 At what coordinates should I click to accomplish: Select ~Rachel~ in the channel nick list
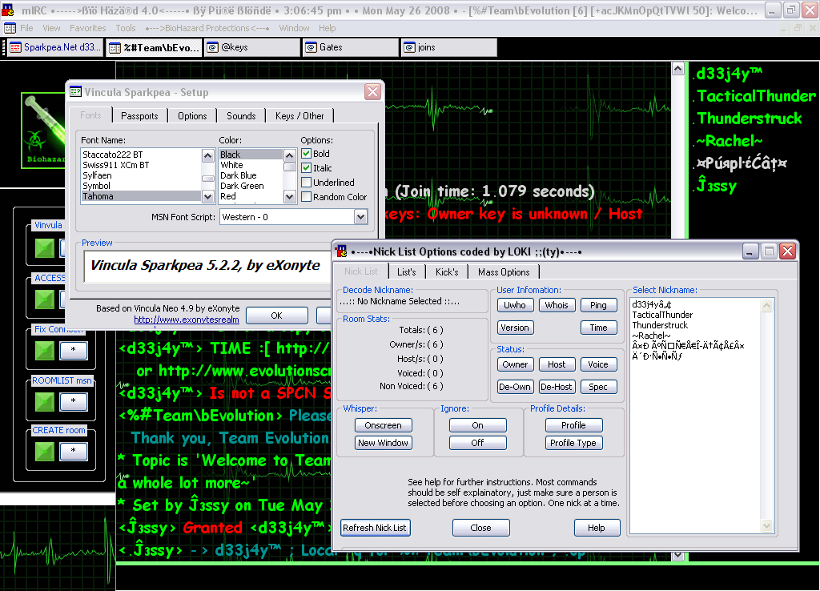728,141
